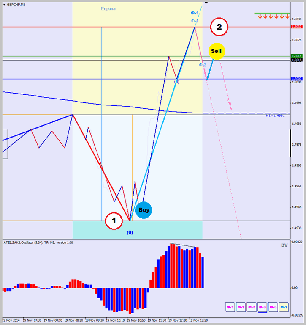Click the DV label in oscillator panel
The image size is (306, 325).
pyautogui.click(x=284, y=245)
